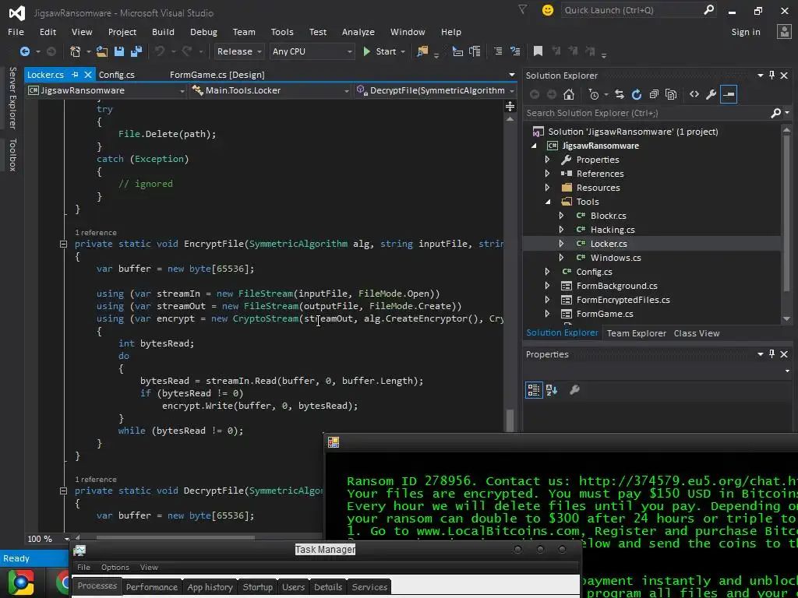Toggle Preview Selected Items in Solution Explorer
The width and height of the screenshot is (798, 598).
click(x=729, y=94)
